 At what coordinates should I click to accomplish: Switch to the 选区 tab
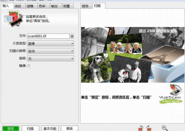tap(18, 6)
